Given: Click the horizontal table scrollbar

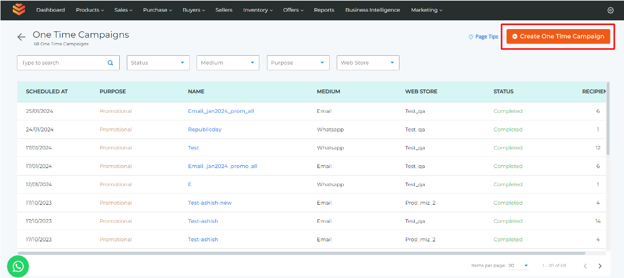Looking at the screenshot, I should [x=301, y=253].
